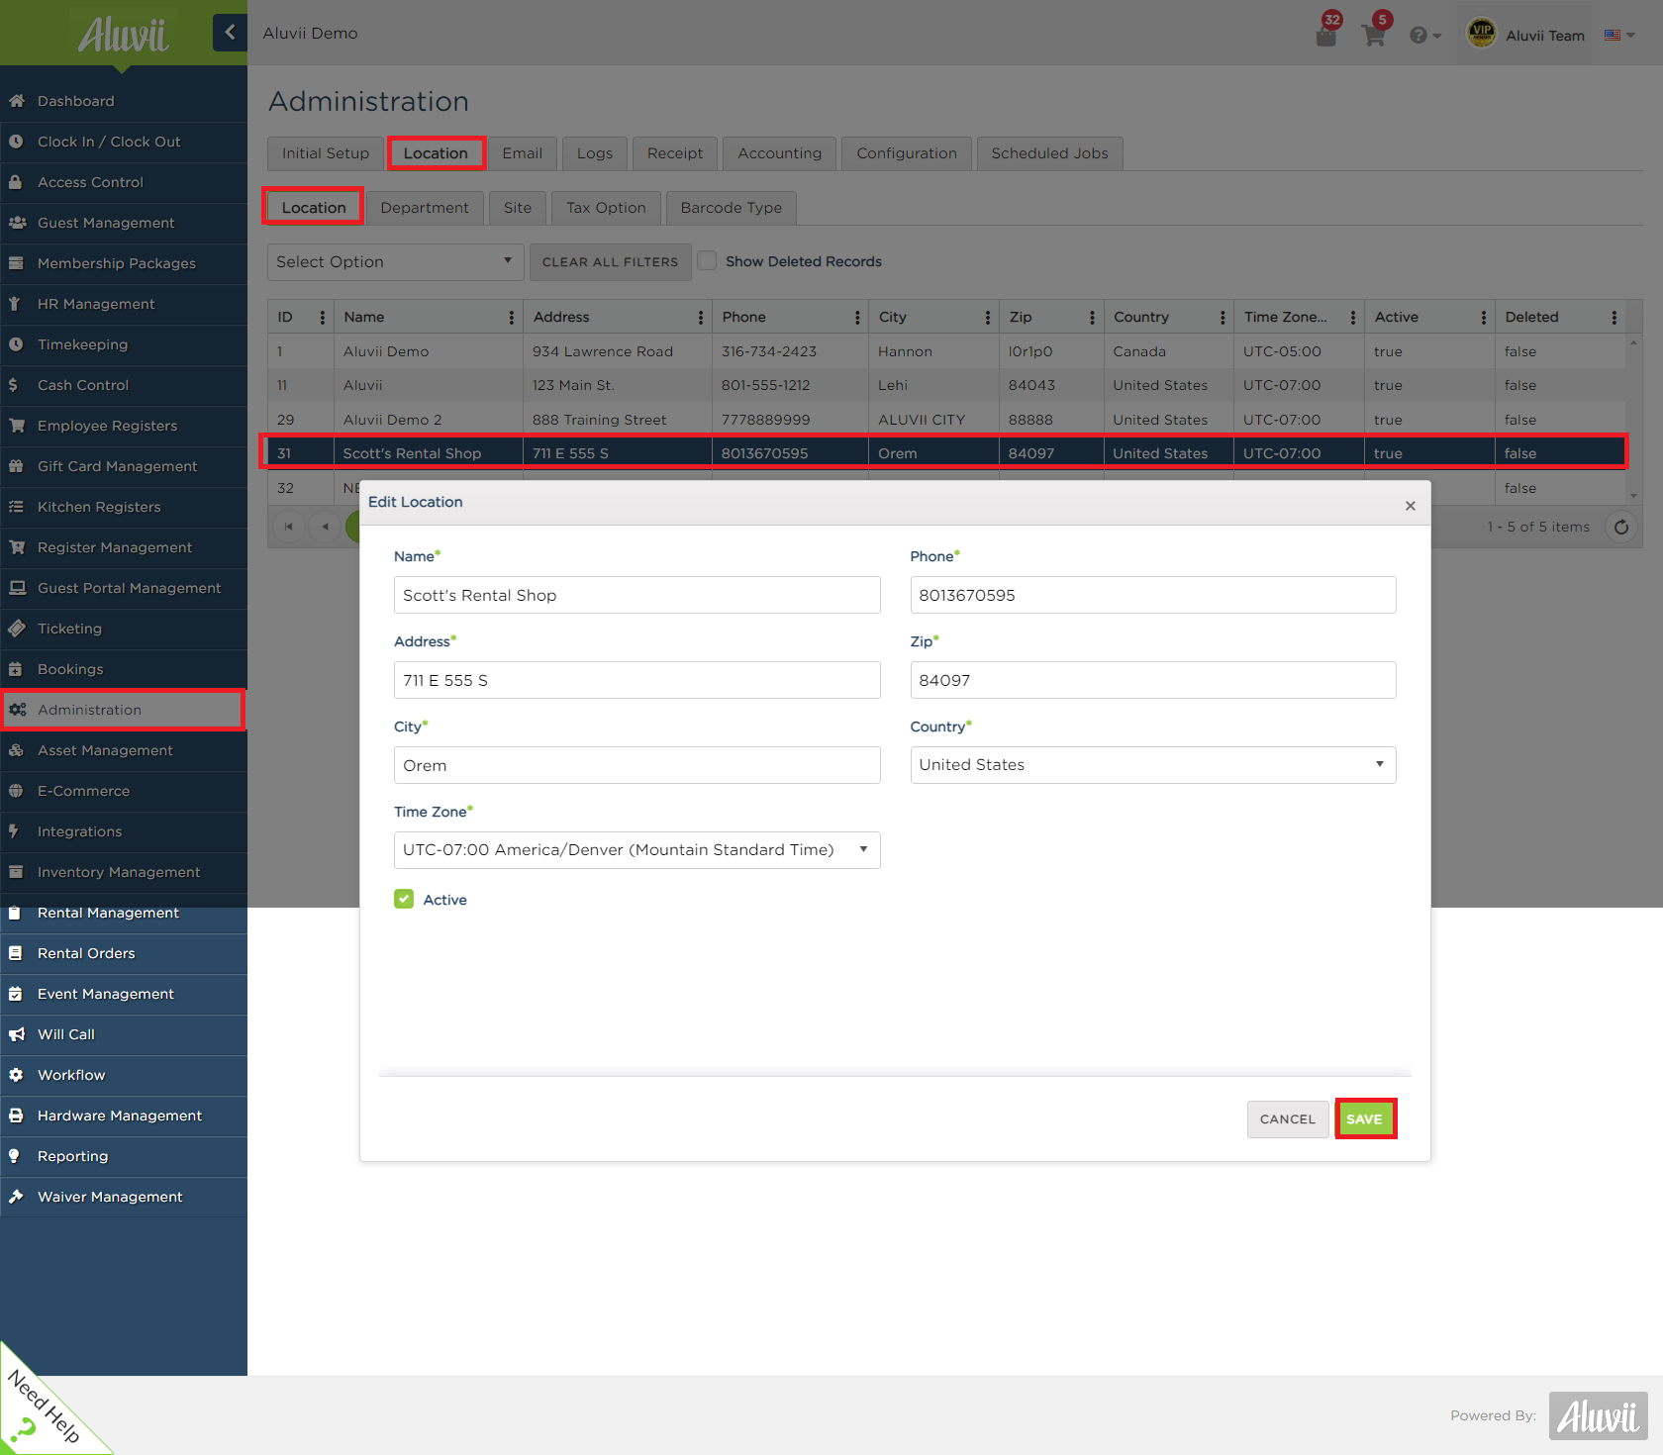Open HR Management sidebar item
1663x1455 pixels.
(124, 304)
